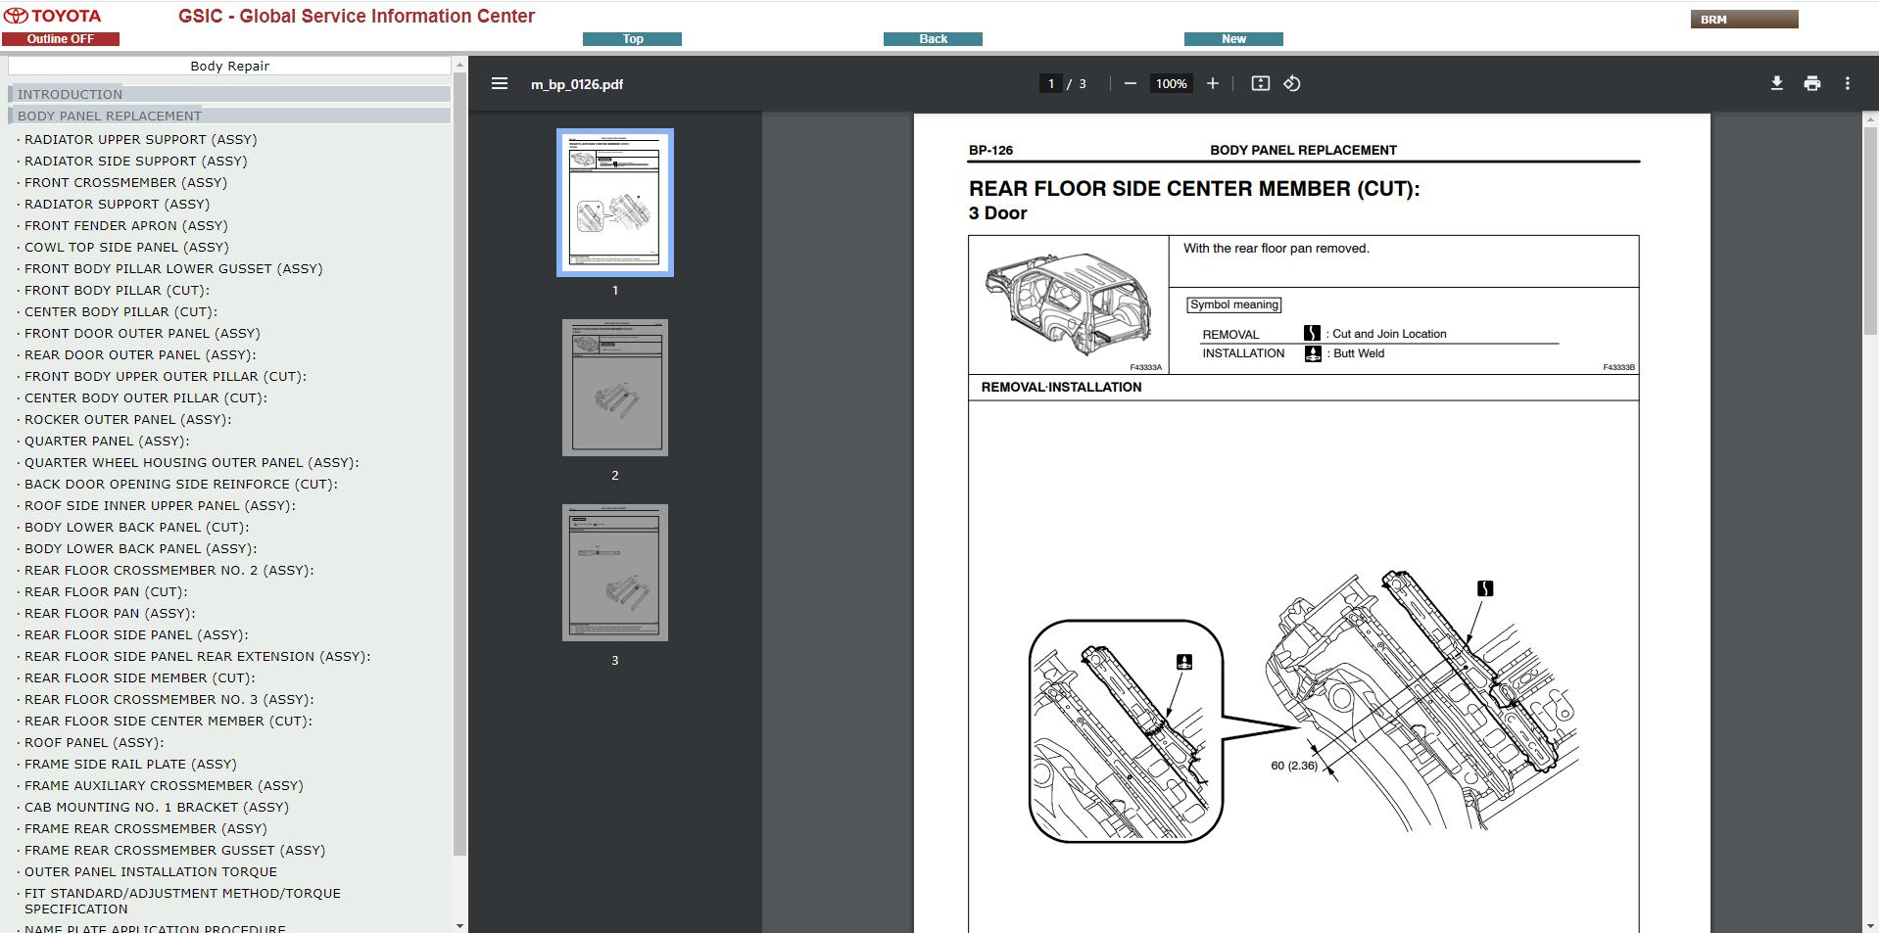This screenshot has height=933, width=1879.
Task: Collapse the BODY PANEL REPLACEMENT section
Action: (x=229, y=116)
